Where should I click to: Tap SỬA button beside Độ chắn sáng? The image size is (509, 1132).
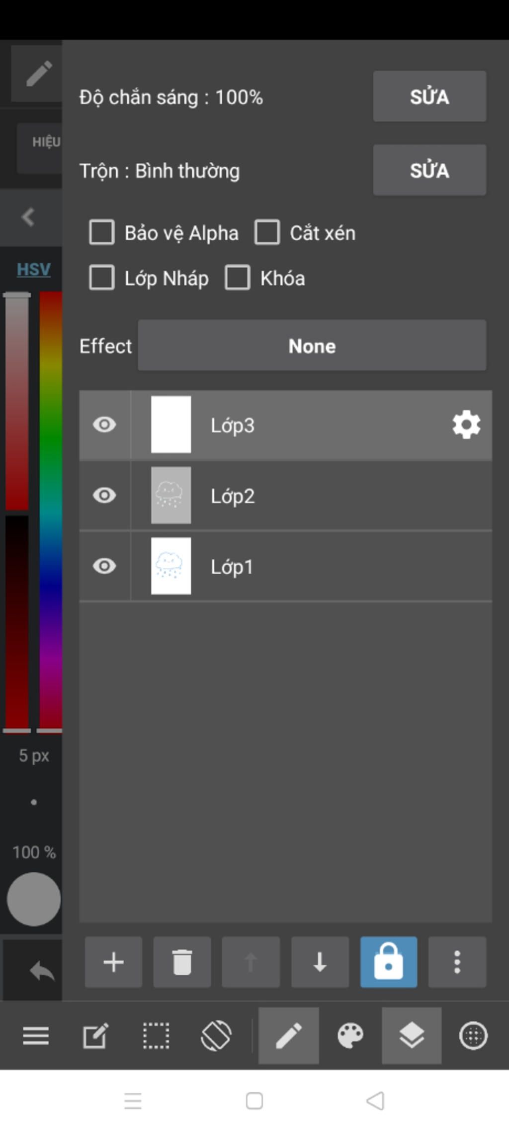(429, 96)
